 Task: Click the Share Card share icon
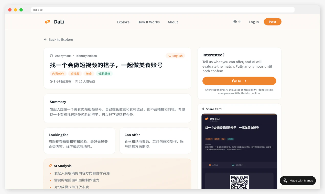(x=203, y=109)
